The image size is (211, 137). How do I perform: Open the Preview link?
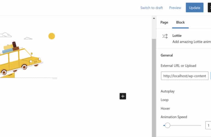[175, 8]
